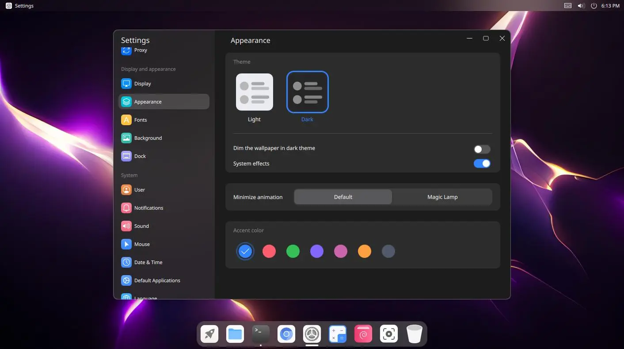Enable Dim the wallpaper in dark theme

pos(482,149)
